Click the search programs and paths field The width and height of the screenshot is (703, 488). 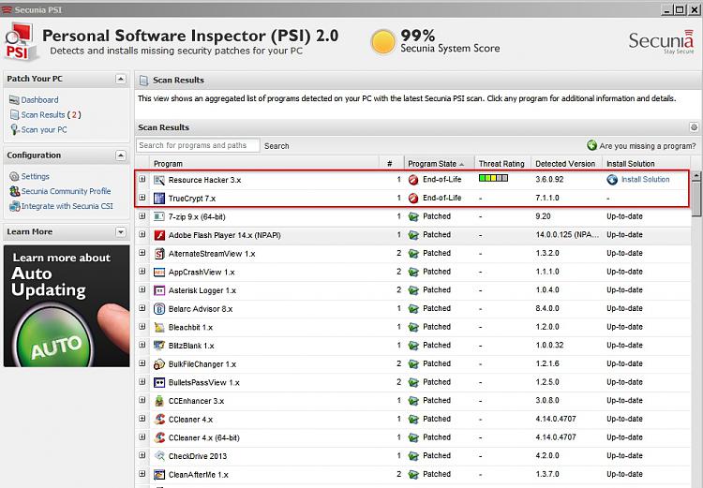(x=198, y=145)
